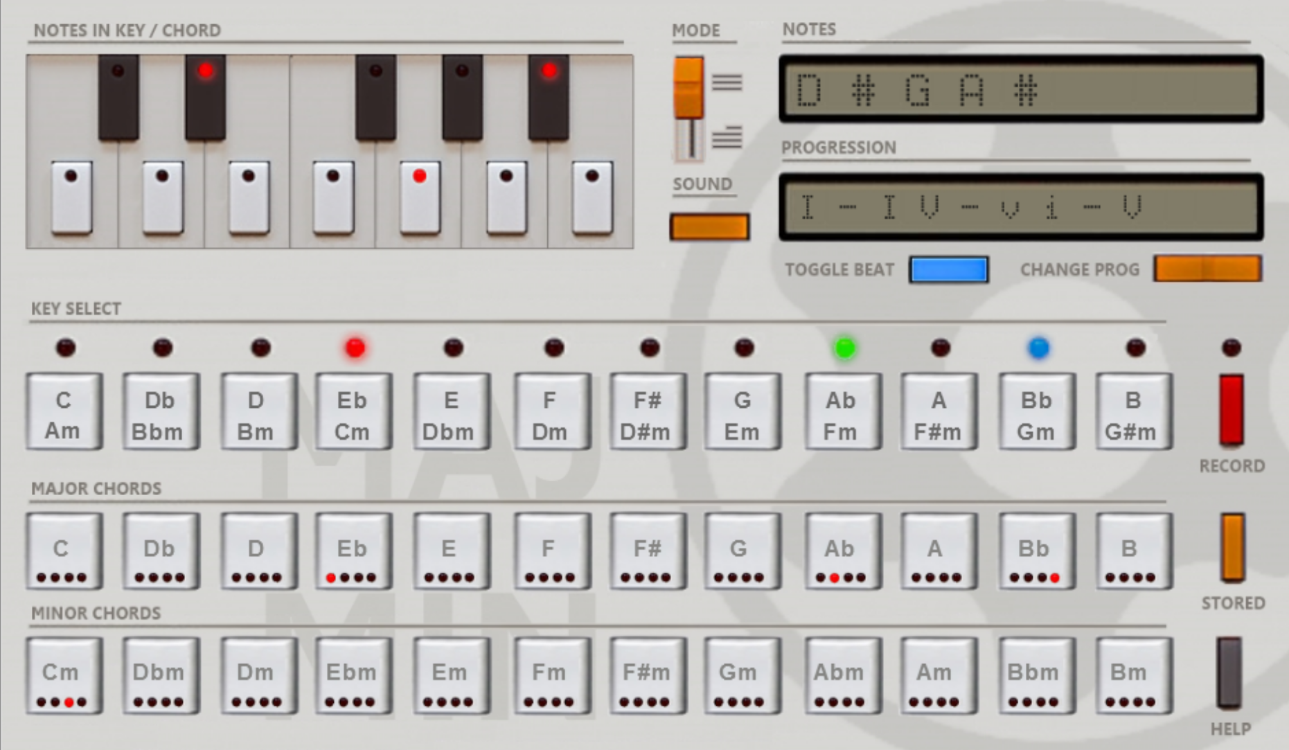Play the D major chord pad

pos(259,551)
